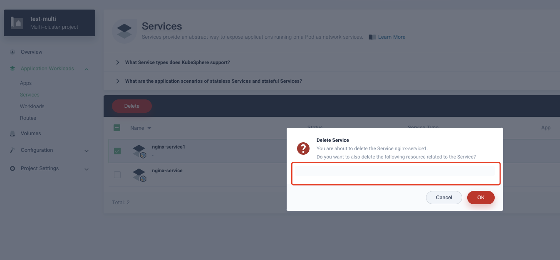Screen dimensions: 560x260
Task: Click the question mark icon in the dialog
Action: [x=303, y=149]
